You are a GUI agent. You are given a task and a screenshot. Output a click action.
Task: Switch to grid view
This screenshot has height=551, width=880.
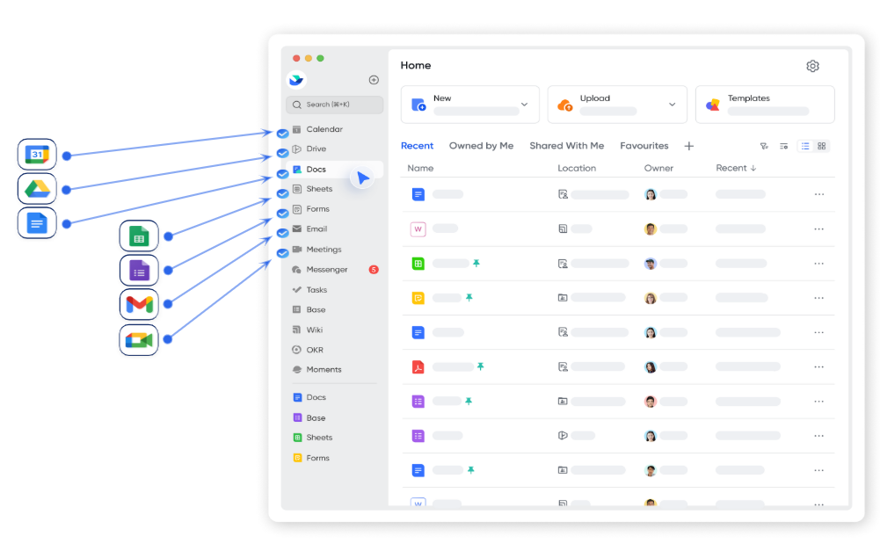tap(822, 146)
